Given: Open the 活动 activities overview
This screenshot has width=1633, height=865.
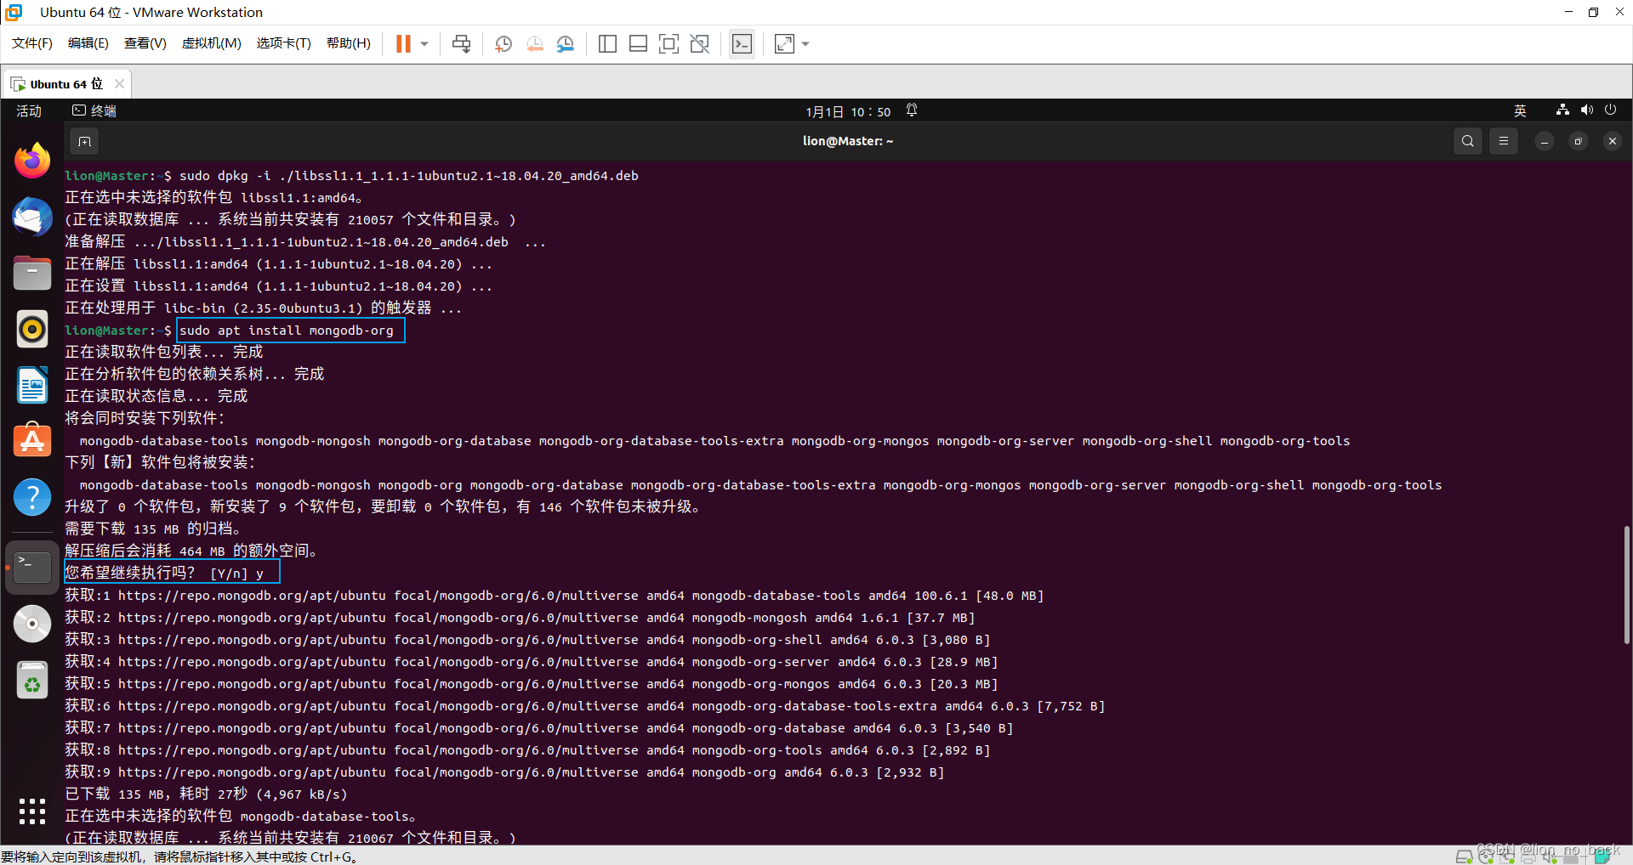Looking at the screenshot, I should (29, 110).
